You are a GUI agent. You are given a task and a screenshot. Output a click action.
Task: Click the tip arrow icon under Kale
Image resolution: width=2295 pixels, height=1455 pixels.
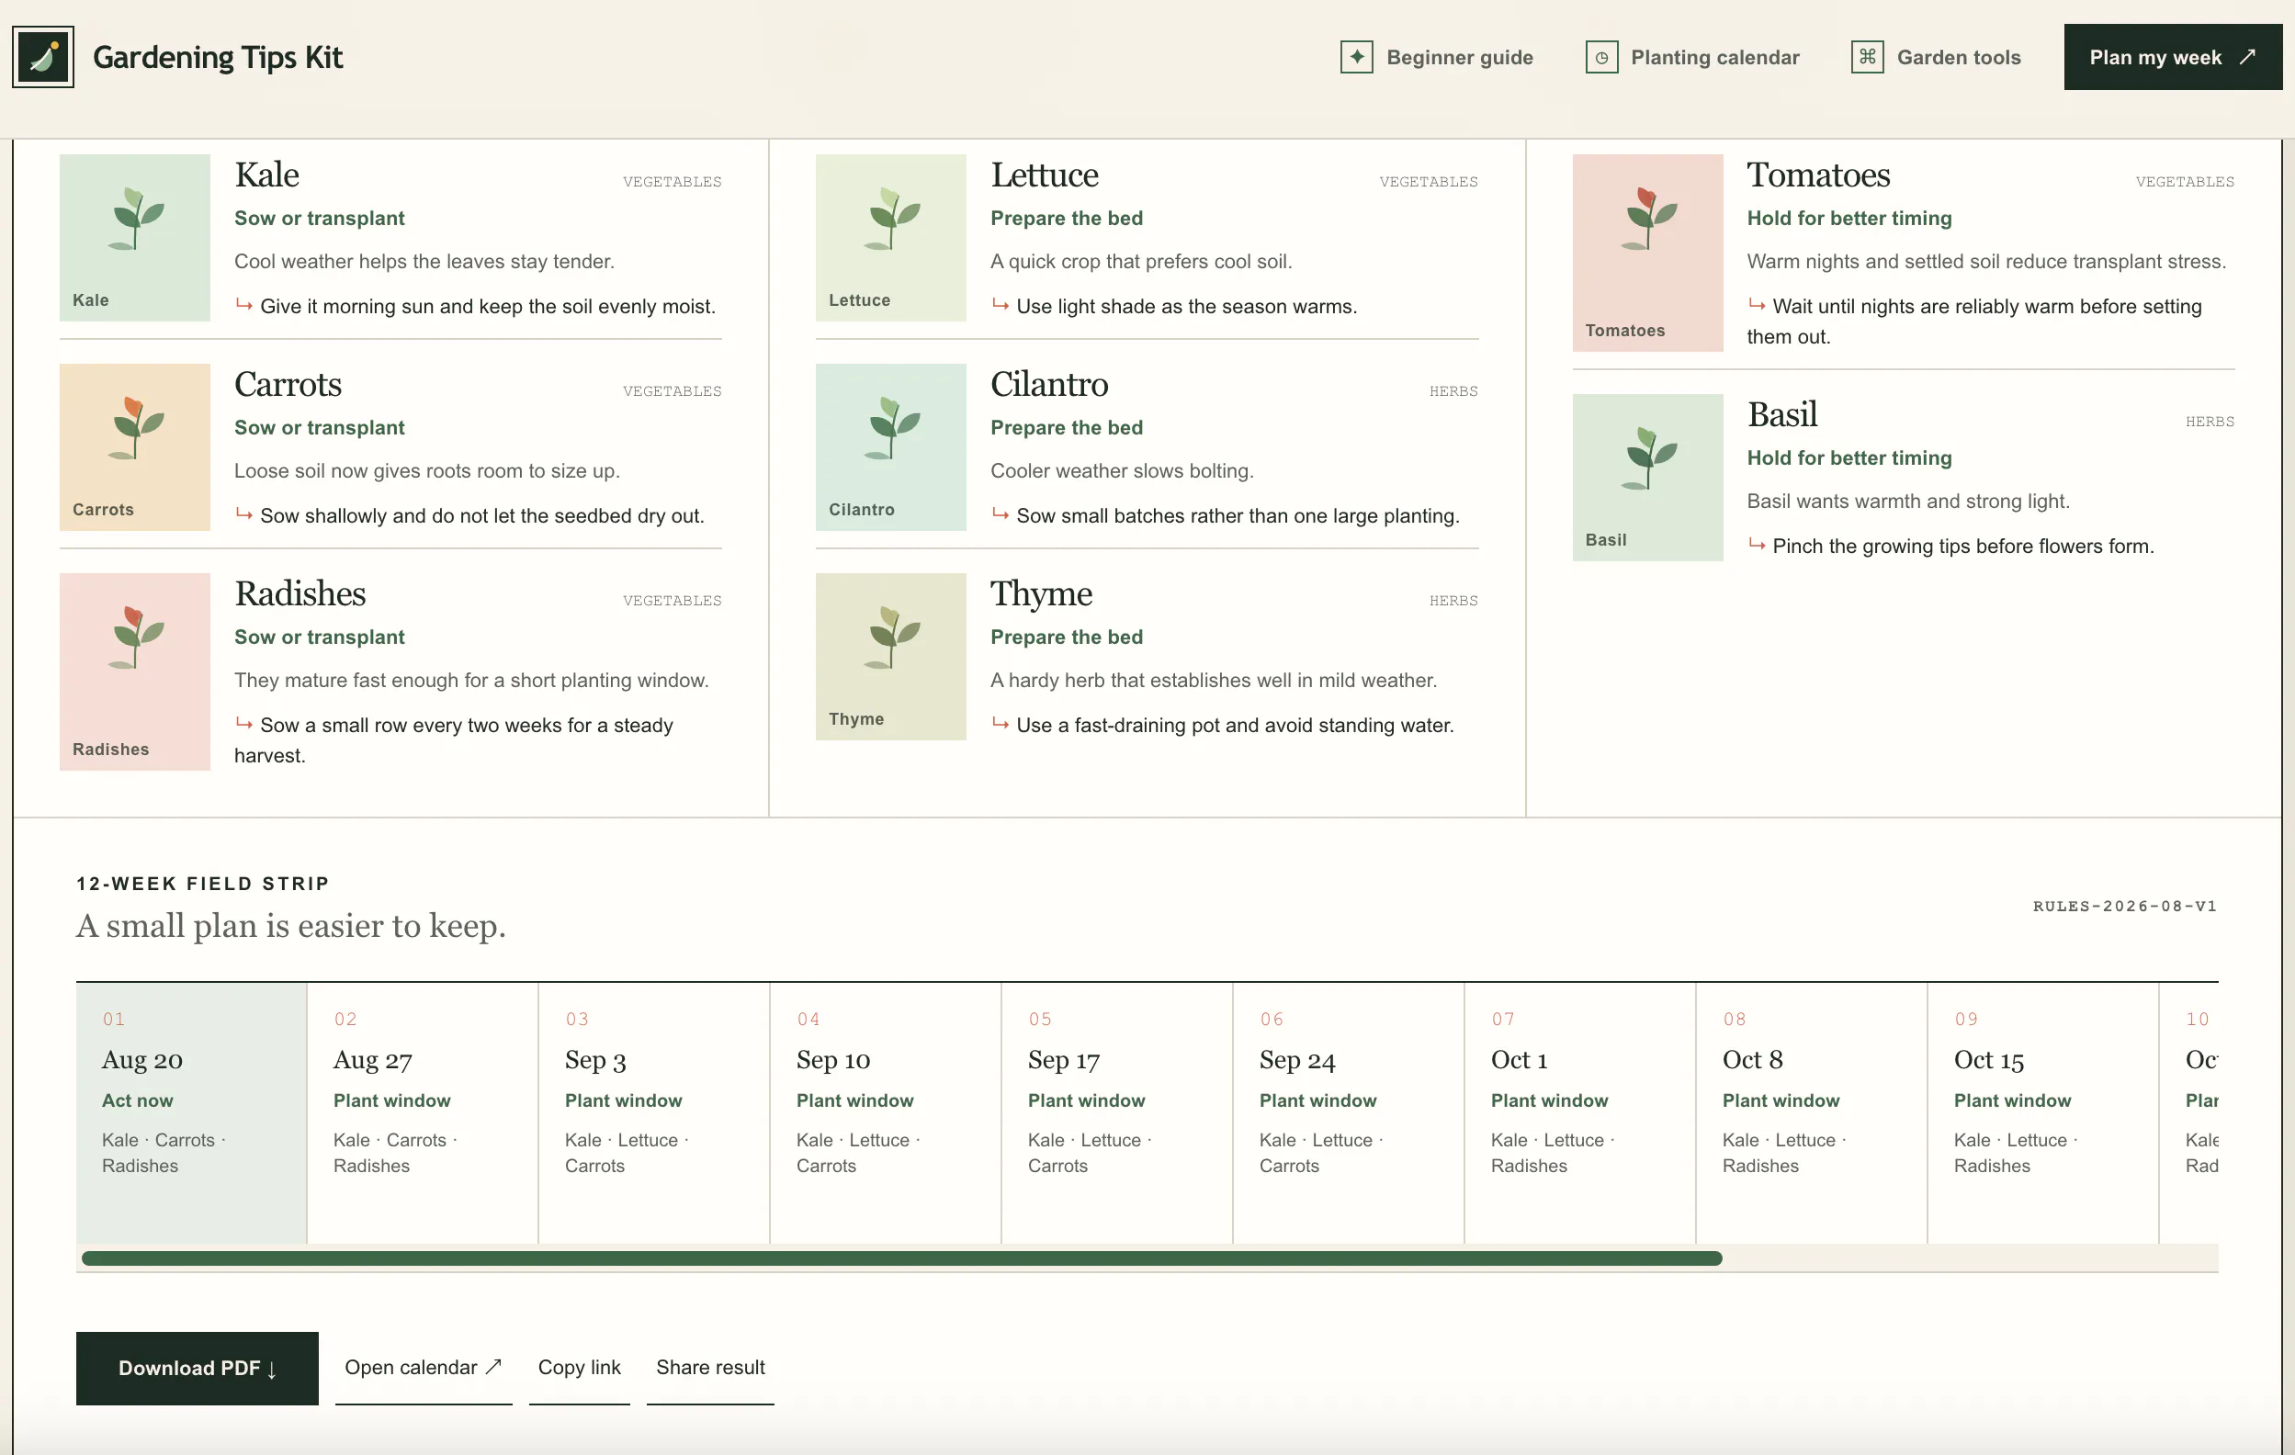(x=244, y=305)
